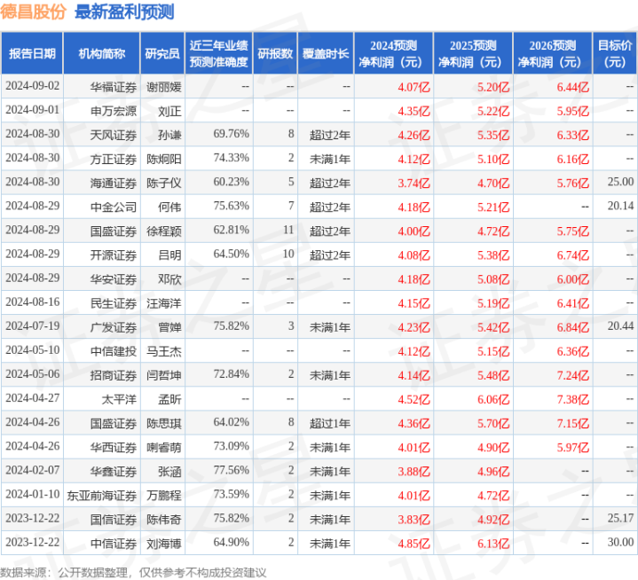Screen dimensions: 638x580
Task: Click target price 25.17
Action: tap(620, 518)
